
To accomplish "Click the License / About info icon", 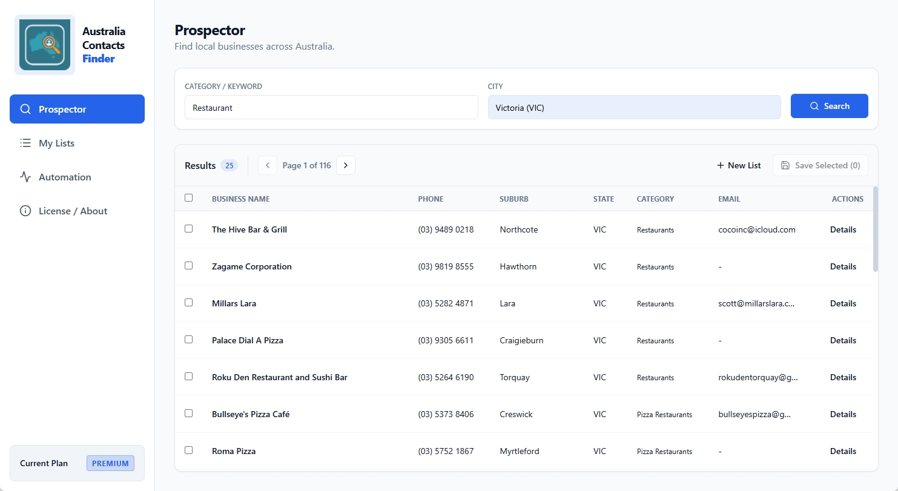I will (25, 211).
